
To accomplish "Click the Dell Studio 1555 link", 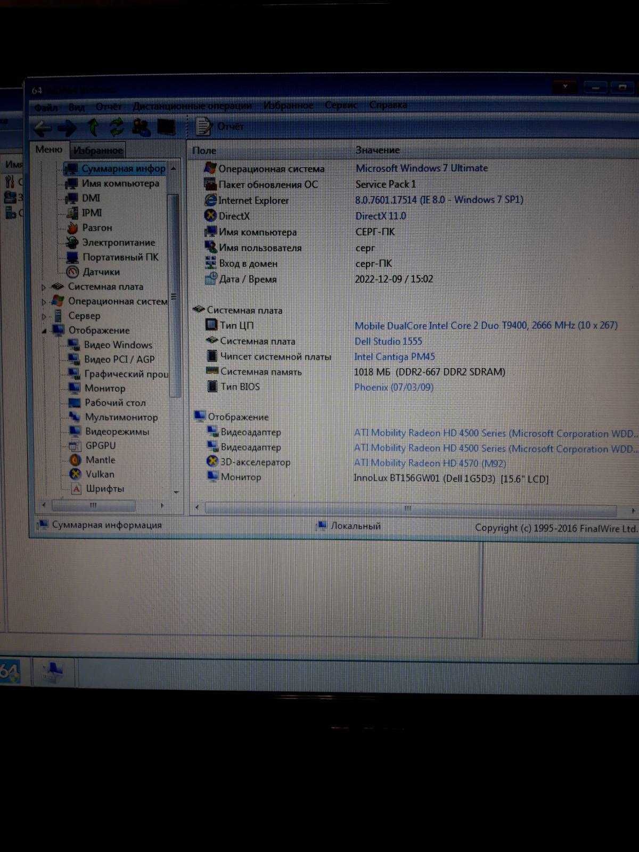I will click(x=388, y=341).
